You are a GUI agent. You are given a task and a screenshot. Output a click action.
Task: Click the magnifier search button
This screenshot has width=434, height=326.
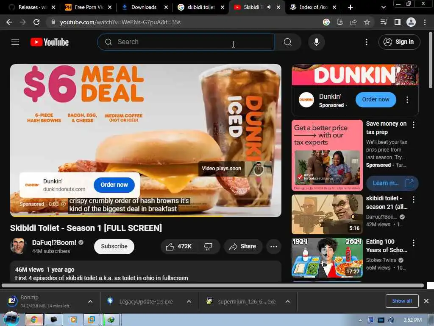tap(288, 42)
